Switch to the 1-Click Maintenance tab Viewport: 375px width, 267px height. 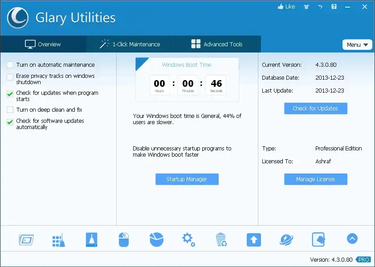pyautogui.click(x=130, y=44)
